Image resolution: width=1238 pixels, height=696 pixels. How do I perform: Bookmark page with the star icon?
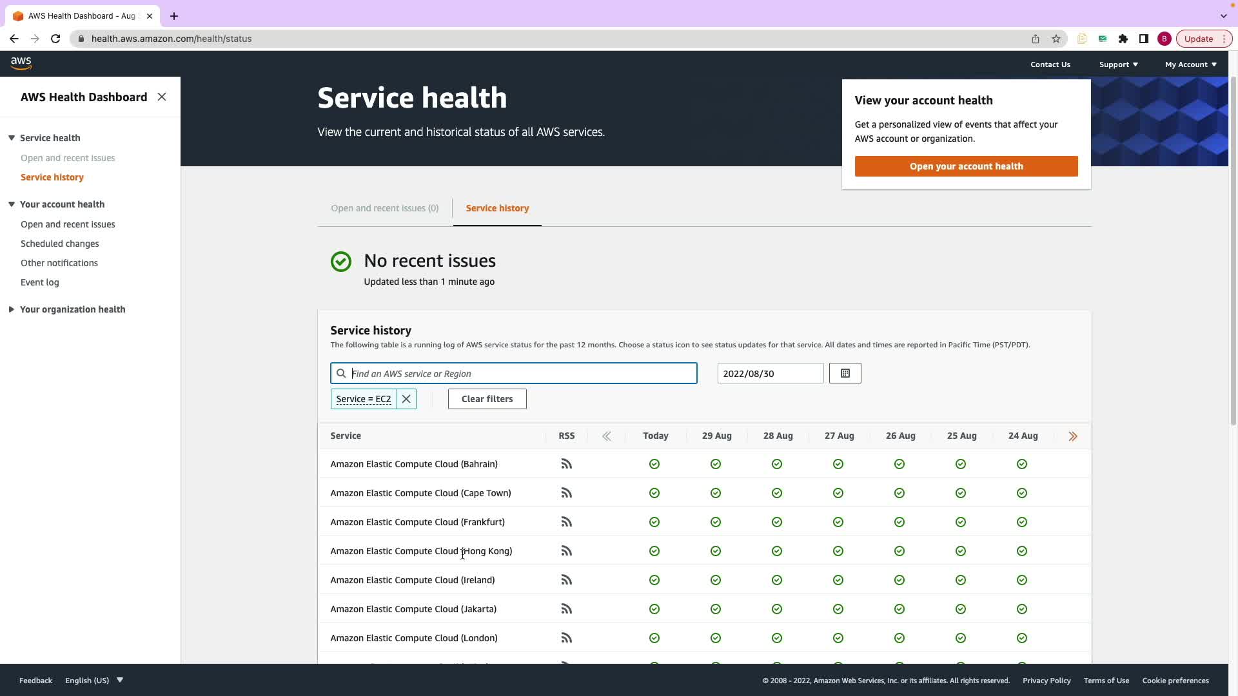tap(1056, 39)
